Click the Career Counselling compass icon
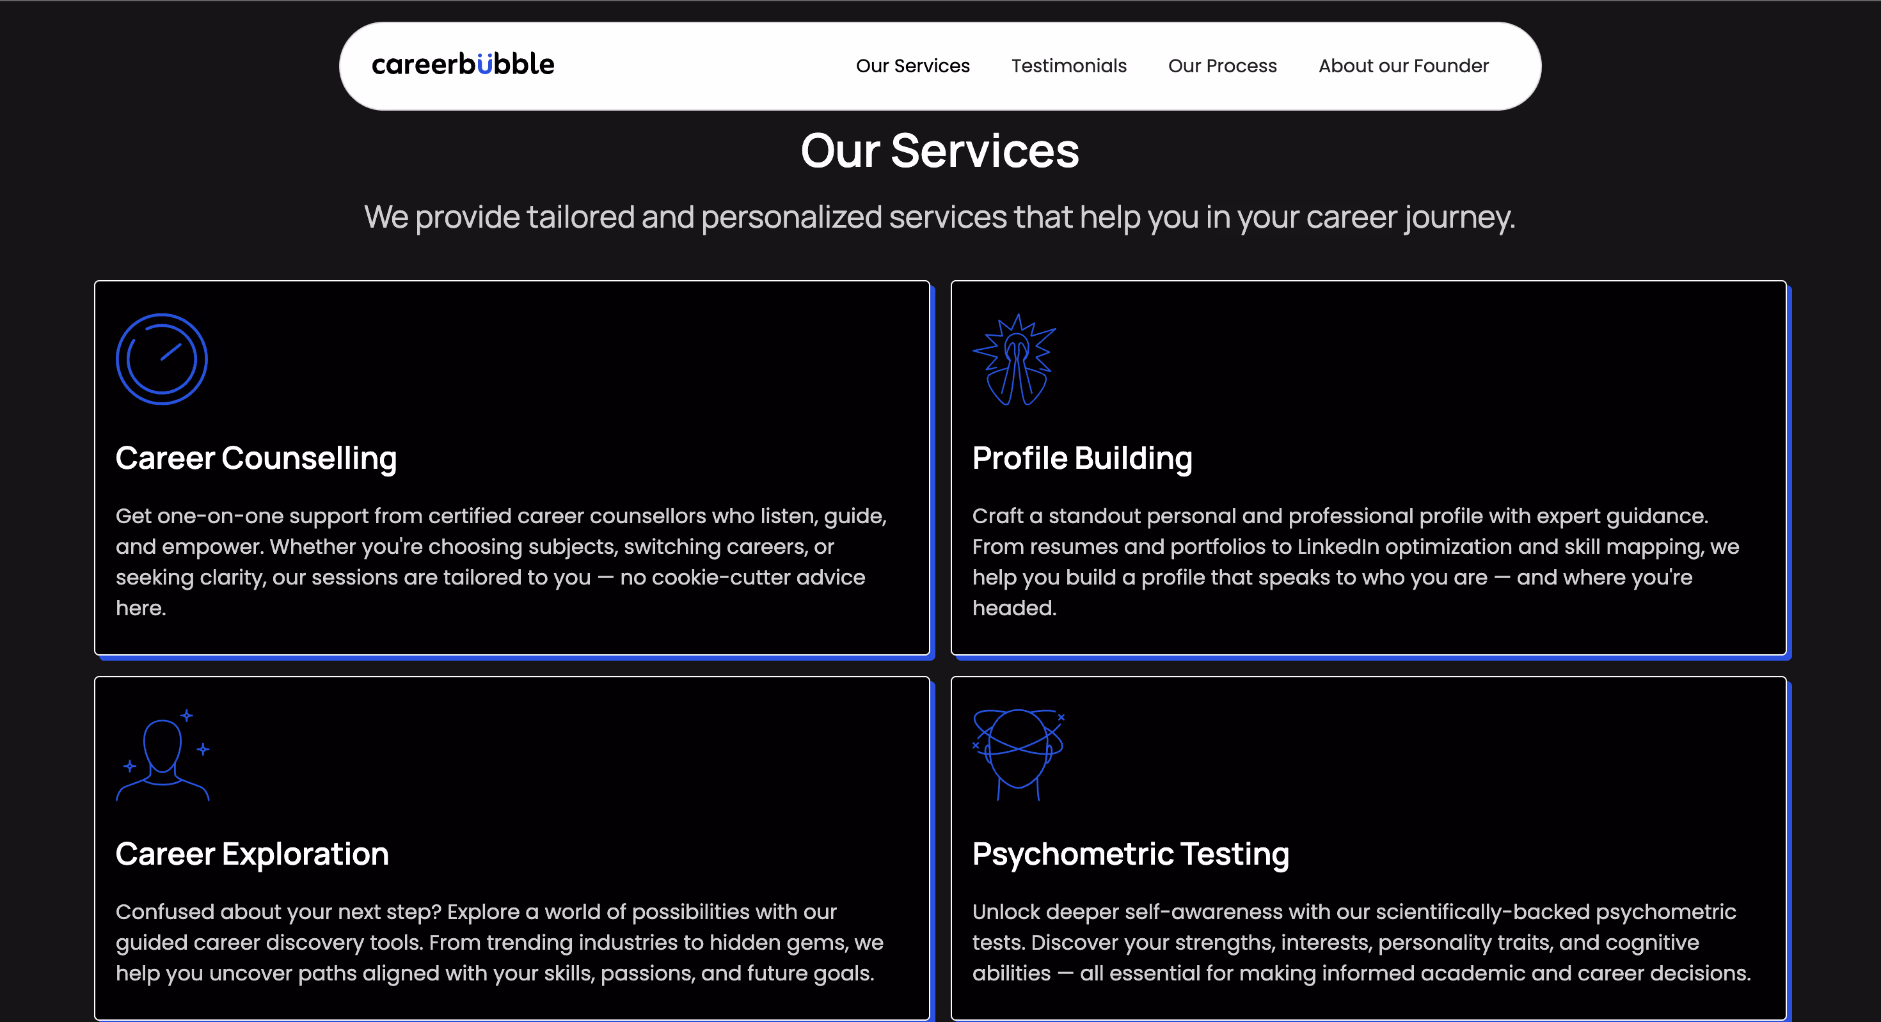 pyautogui.click(x=162, y=359)
